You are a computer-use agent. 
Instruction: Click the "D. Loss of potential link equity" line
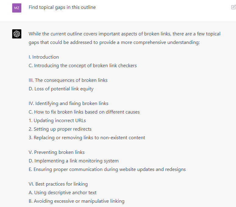61,89
